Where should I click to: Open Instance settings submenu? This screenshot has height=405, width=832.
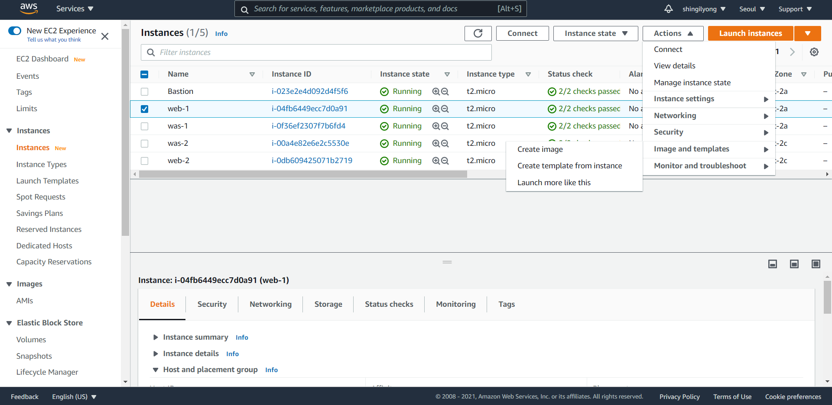[x=709, y=99]
